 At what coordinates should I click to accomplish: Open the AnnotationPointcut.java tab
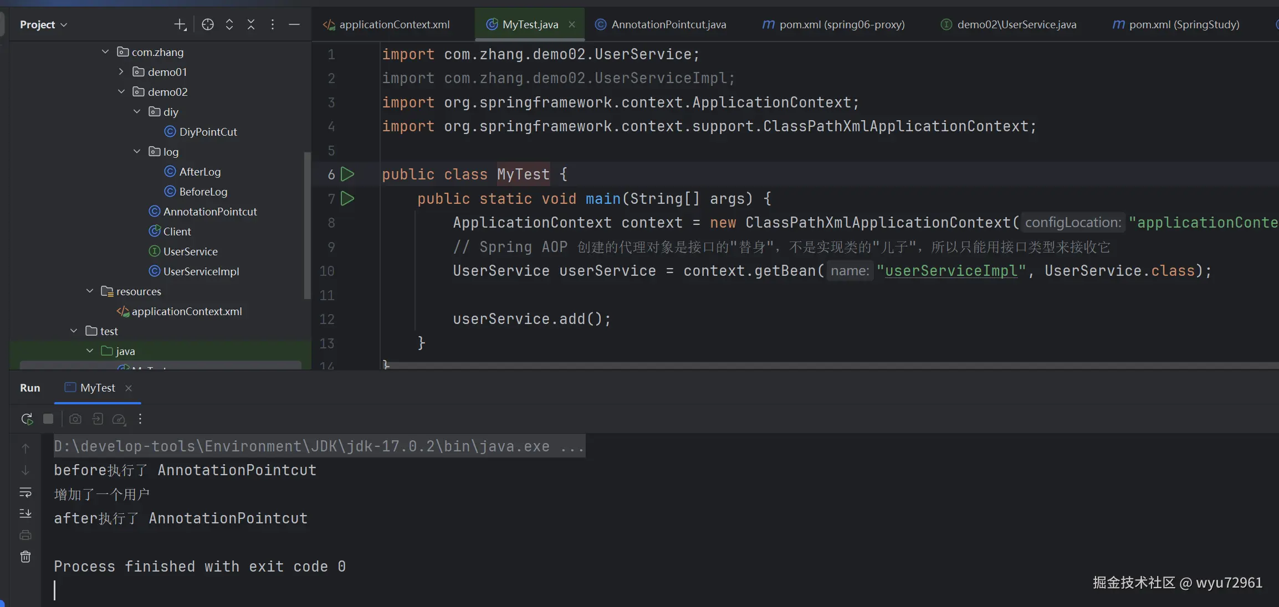668,24
